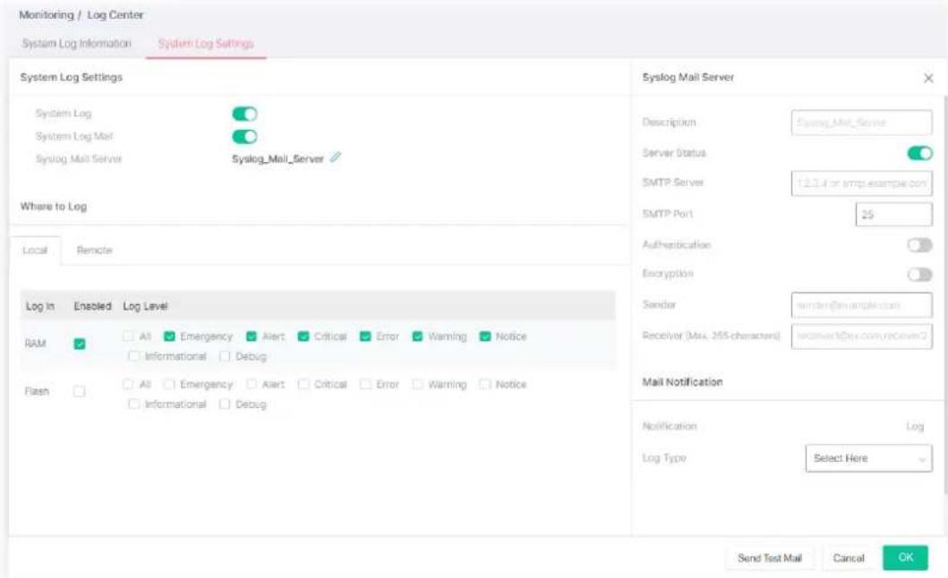Check the Flash Enabled checkbox
Image resolution: width=948 pixels, height=578 pixels.
tap(79, 391)
